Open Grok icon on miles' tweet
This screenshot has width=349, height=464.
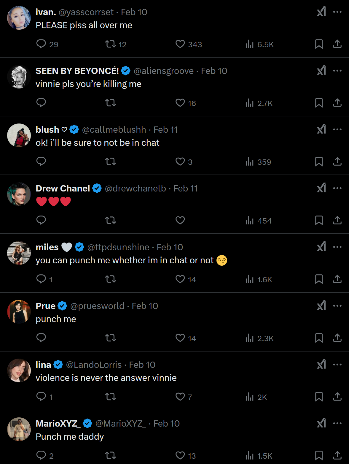click(x=321, y=247)
